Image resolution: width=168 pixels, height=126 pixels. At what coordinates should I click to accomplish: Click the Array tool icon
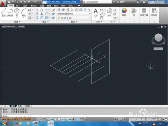click(47, 18)
